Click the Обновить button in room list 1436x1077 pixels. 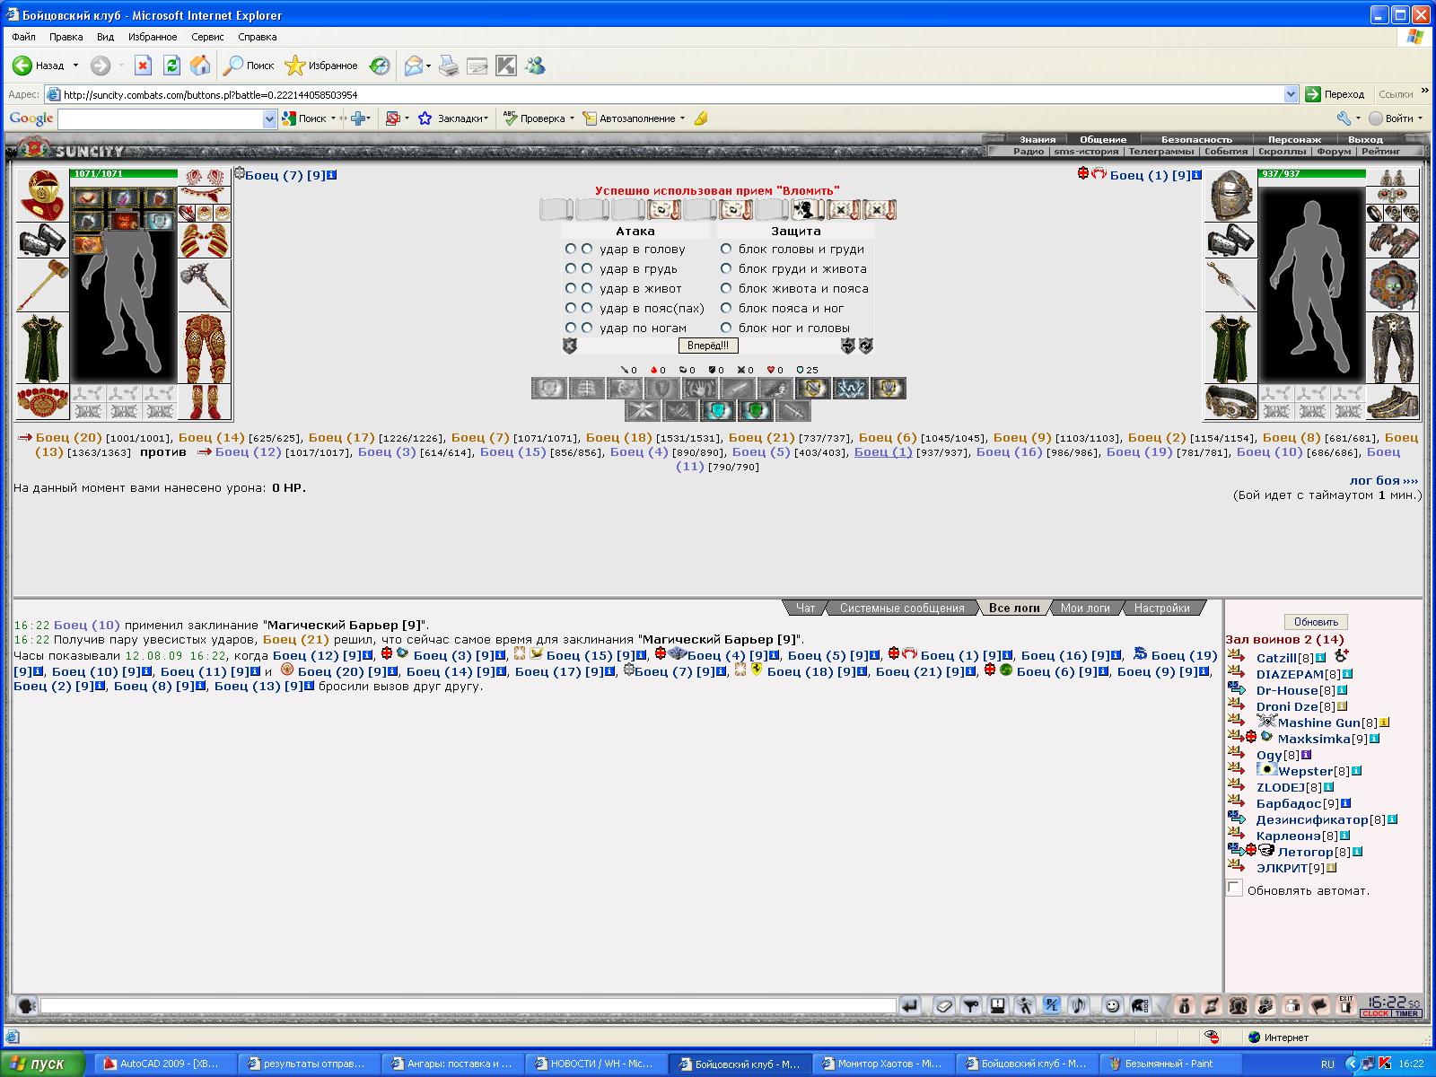click(x=1316, y=622)
